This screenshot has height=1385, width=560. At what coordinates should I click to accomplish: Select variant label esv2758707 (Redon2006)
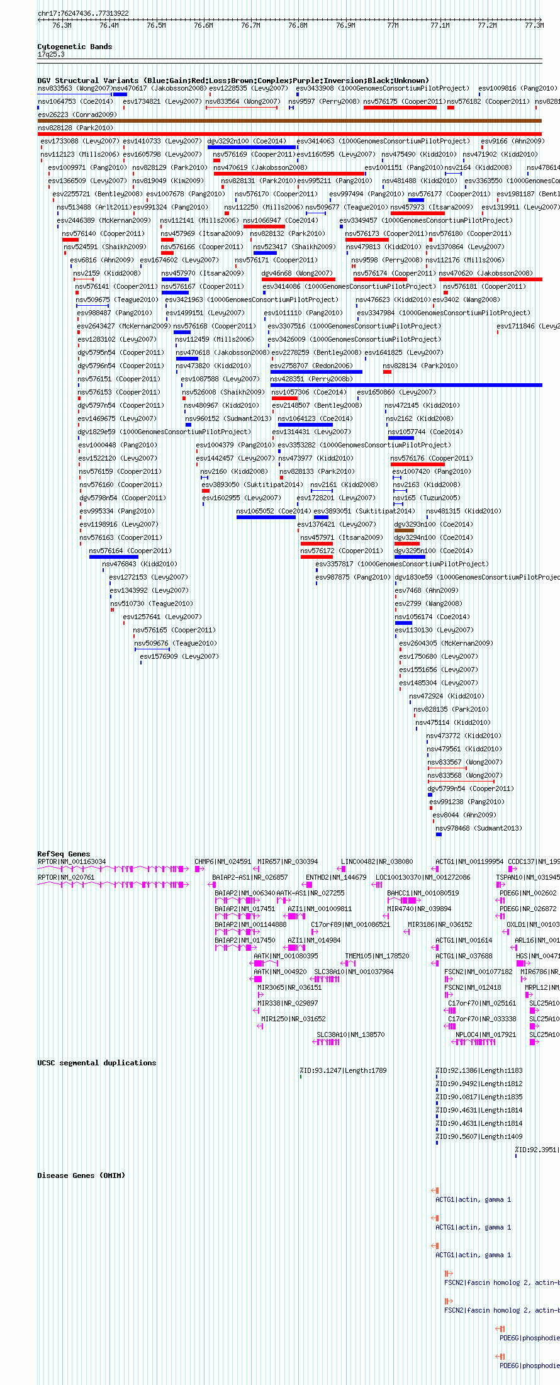pyautogui.click(x=311, y=366)
